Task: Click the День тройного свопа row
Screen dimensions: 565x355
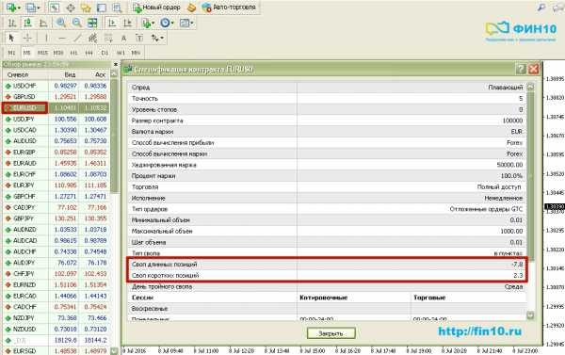Action: [x=327, y=286]
